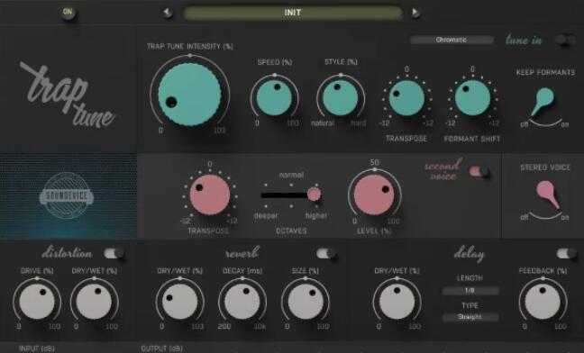Toggle the delay switch
Screen dimensions: 584x353
566,254
